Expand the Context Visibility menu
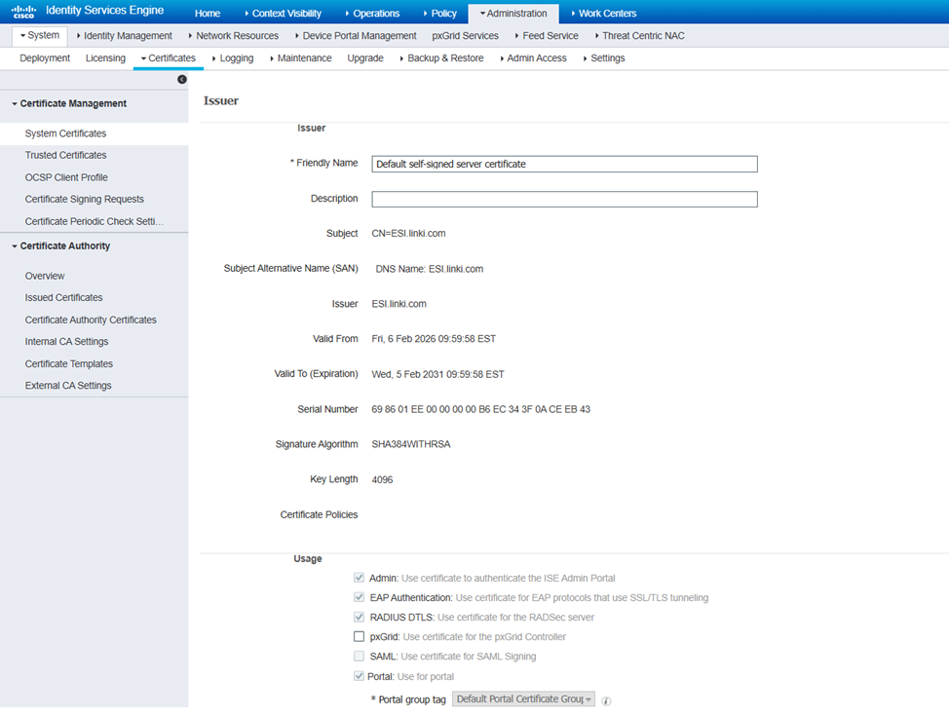The height and width of the screenshot is (717, 949). tap(284, 14)
